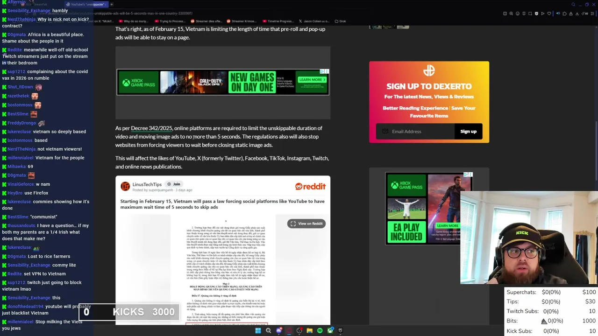Screen dimensions: 598x336
Task: Click the blue speaker audio icon in toolbar
Action: [x=558, y=14]
